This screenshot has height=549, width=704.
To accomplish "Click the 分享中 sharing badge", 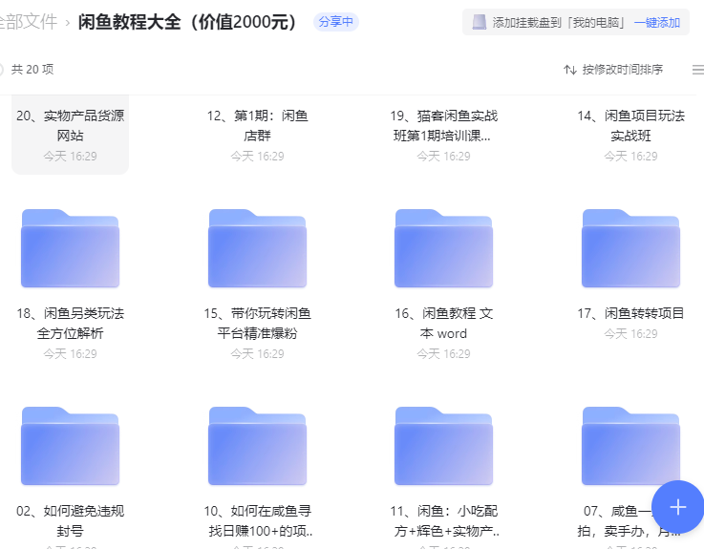I will (x=336, y=22).
